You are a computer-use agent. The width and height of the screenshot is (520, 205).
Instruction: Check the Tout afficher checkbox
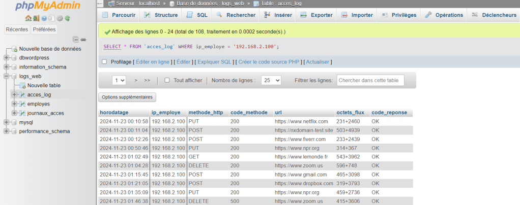(167, 80)
